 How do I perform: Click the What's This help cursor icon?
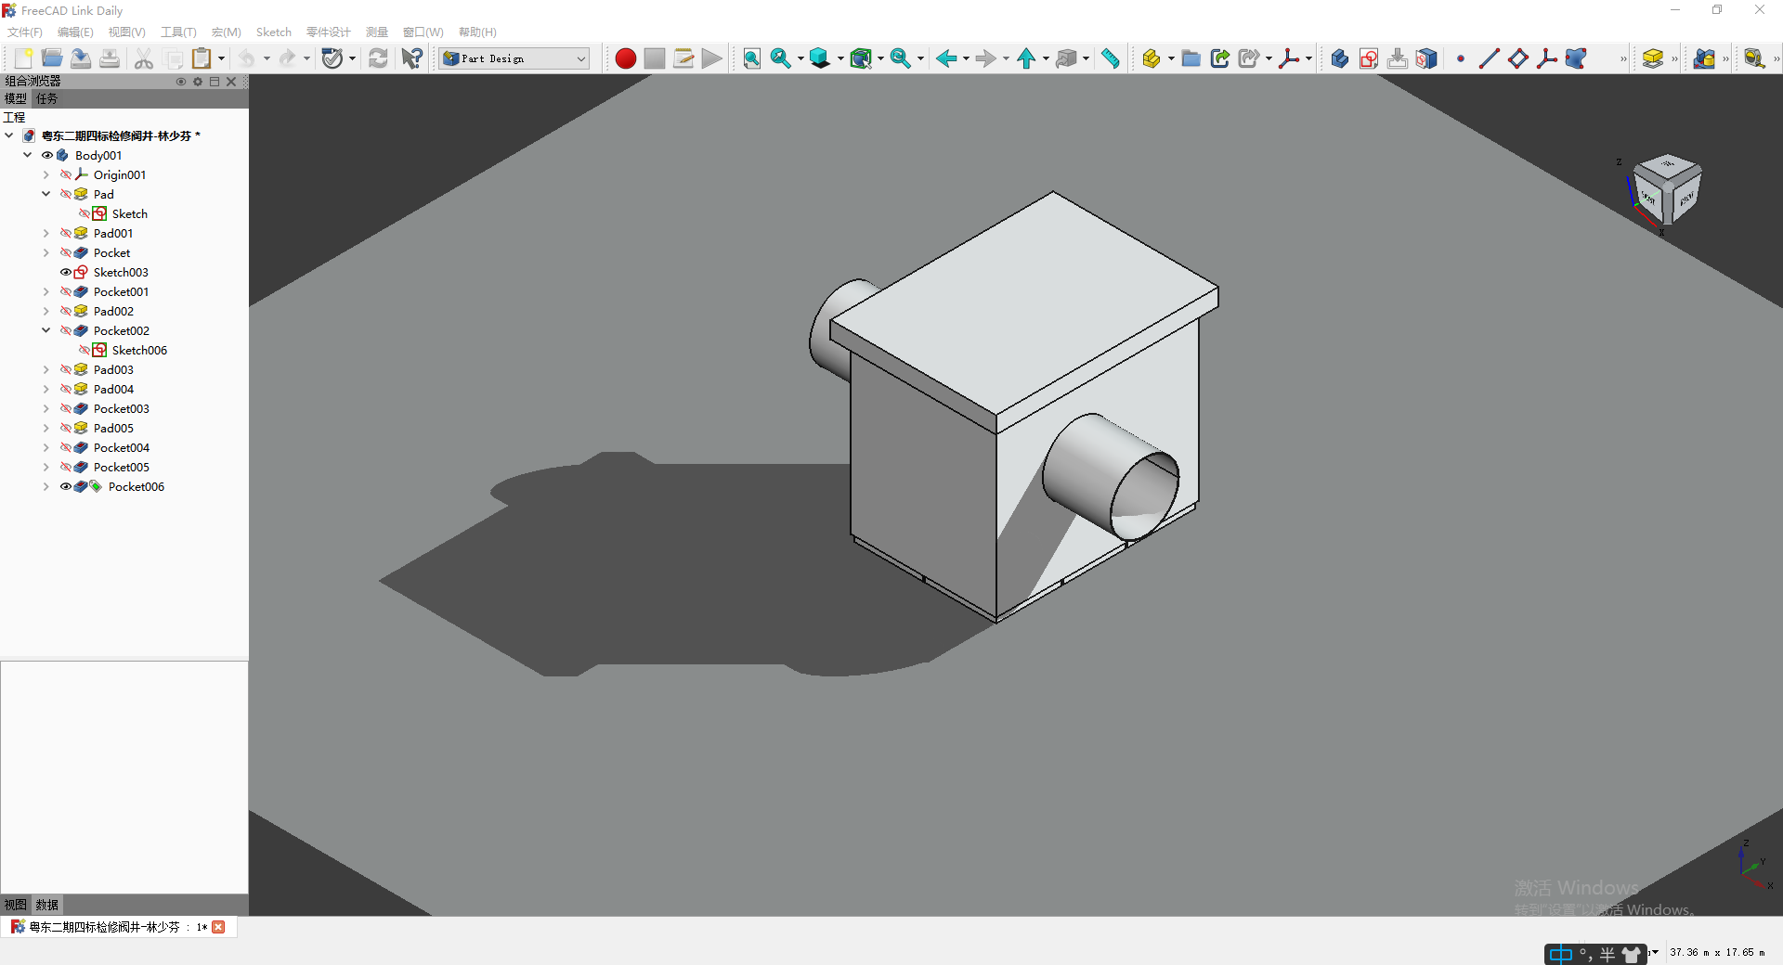(x=411, y=58)
